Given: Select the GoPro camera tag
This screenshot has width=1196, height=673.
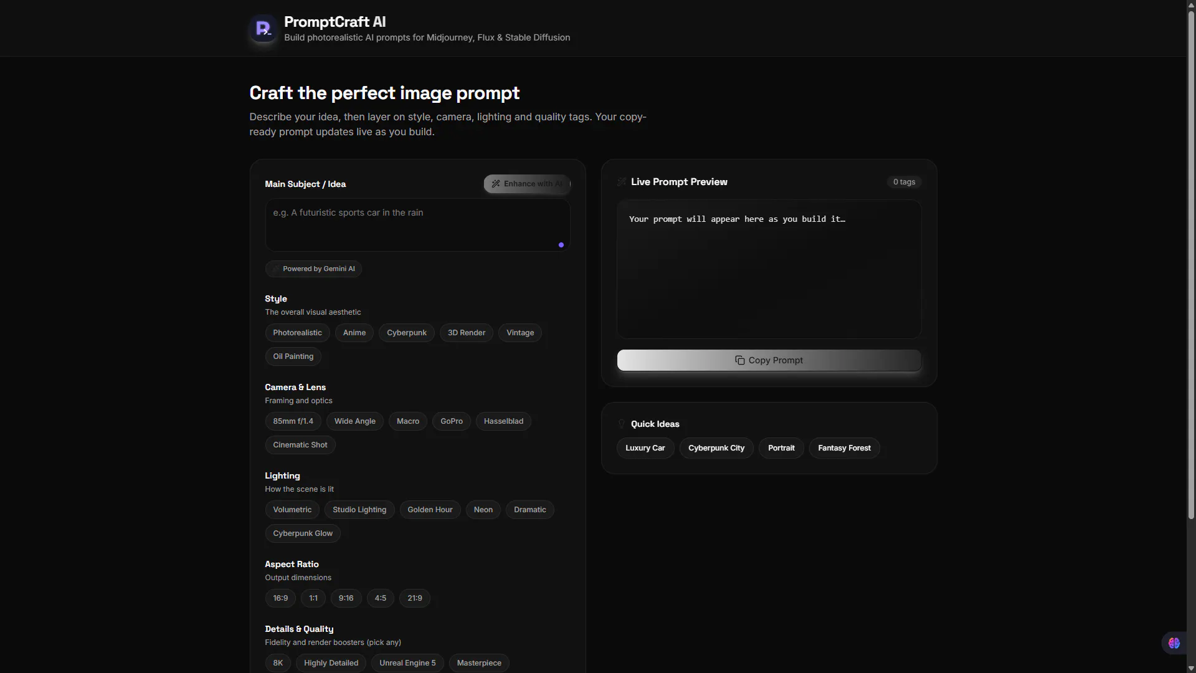Looking at the screenshot, I should coord(452,421).
